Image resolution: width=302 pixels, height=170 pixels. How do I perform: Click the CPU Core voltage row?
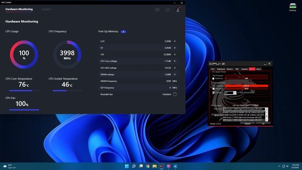tap(138, 61)
